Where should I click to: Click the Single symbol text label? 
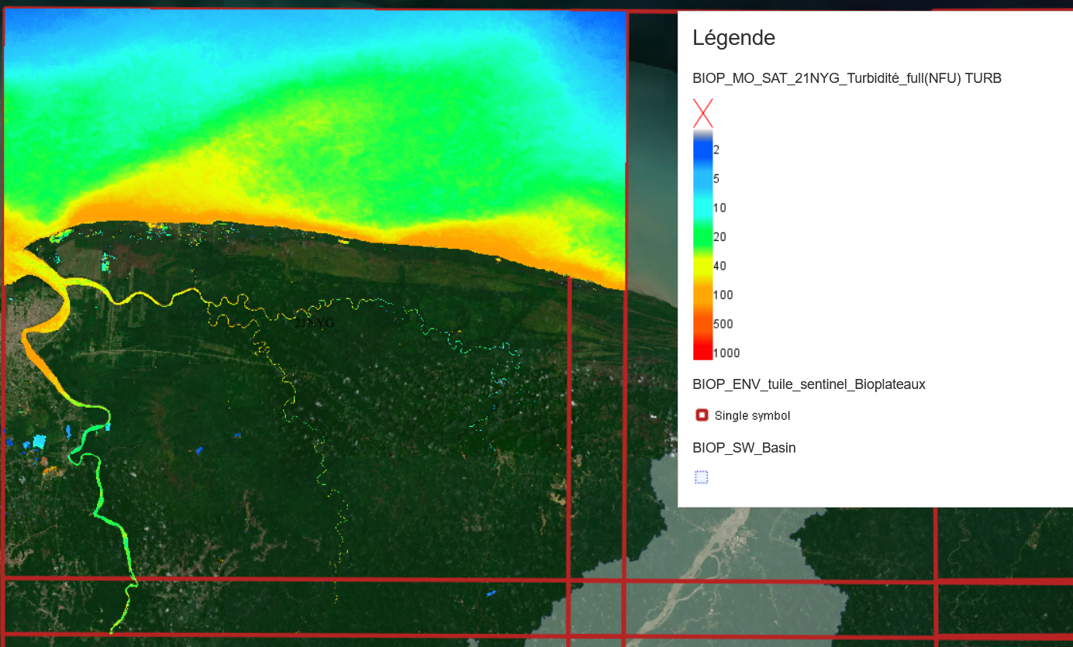(x=752, y=416)
